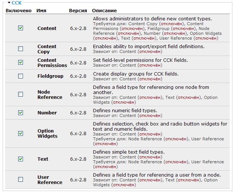
Task: Enable the Content Copy module checkbox
Action: coord(20,49)
